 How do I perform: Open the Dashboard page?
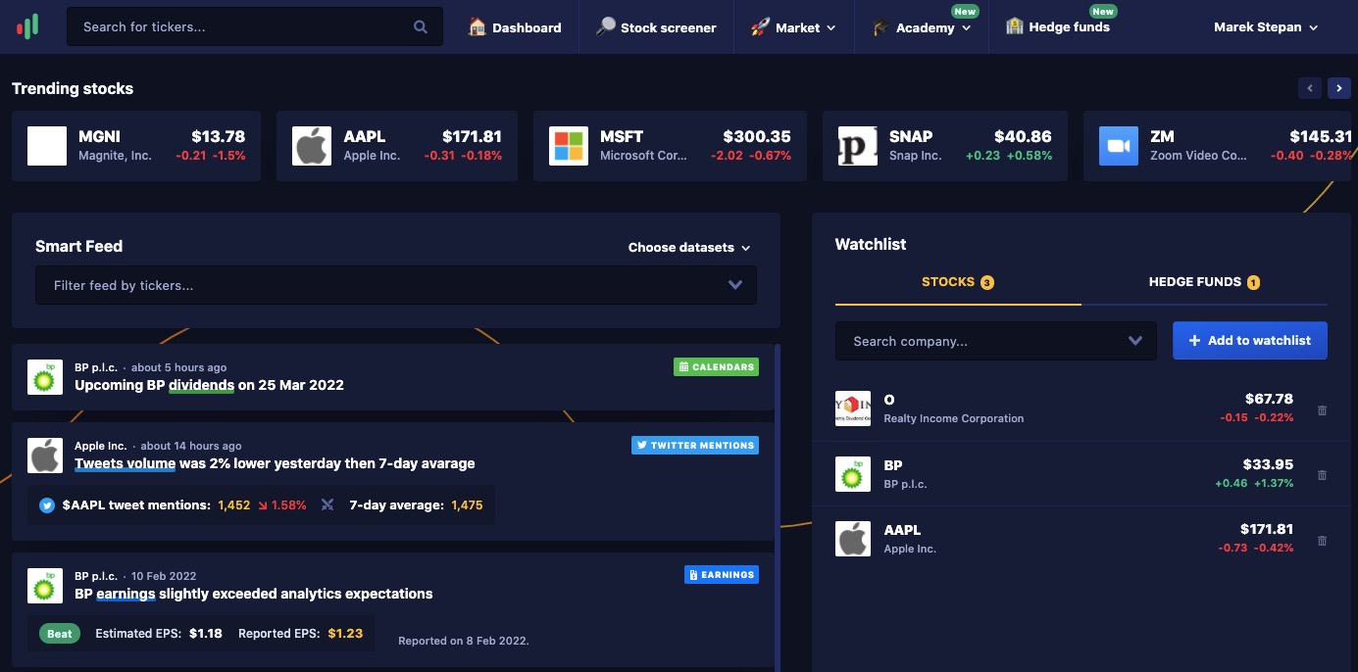pos(515,27)
